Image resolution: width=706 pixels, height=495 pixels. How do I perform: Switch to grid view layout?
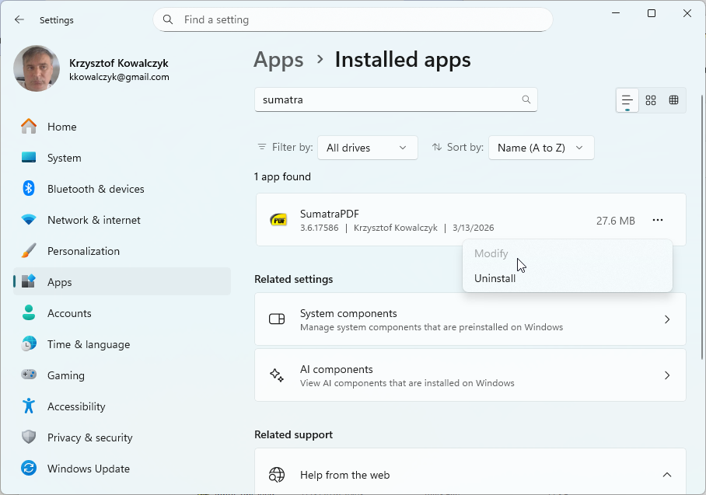tap(651, 100)
